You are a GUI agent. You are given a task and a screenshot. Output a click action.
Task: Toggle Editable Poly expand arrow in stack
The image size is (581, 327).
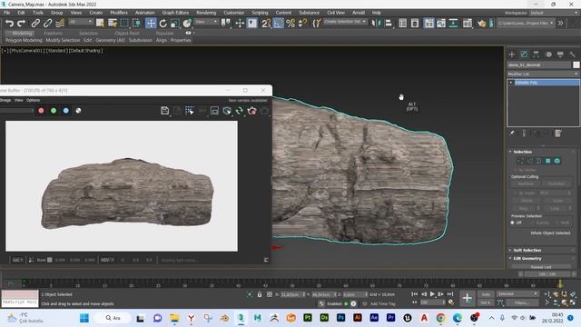pyautogui.click(x=511, y=83)
